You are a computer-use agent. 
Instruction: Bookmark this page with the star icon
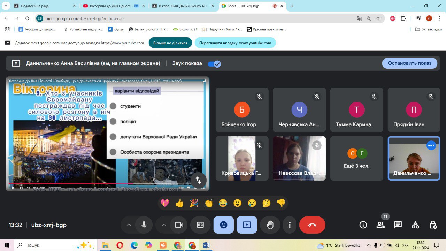[x=378, y=18]
